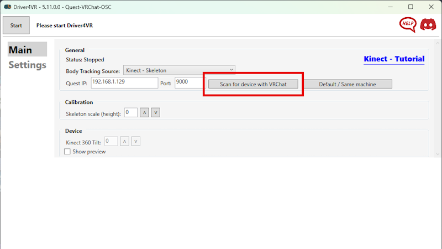Enable the Show preview checkbox
This screenshot has width=442, height=249.
coord(67,152)
